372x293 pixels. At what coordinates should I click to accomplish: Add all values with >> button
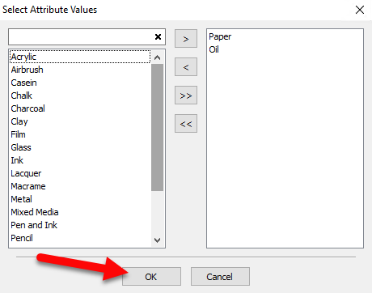(186, 96)
